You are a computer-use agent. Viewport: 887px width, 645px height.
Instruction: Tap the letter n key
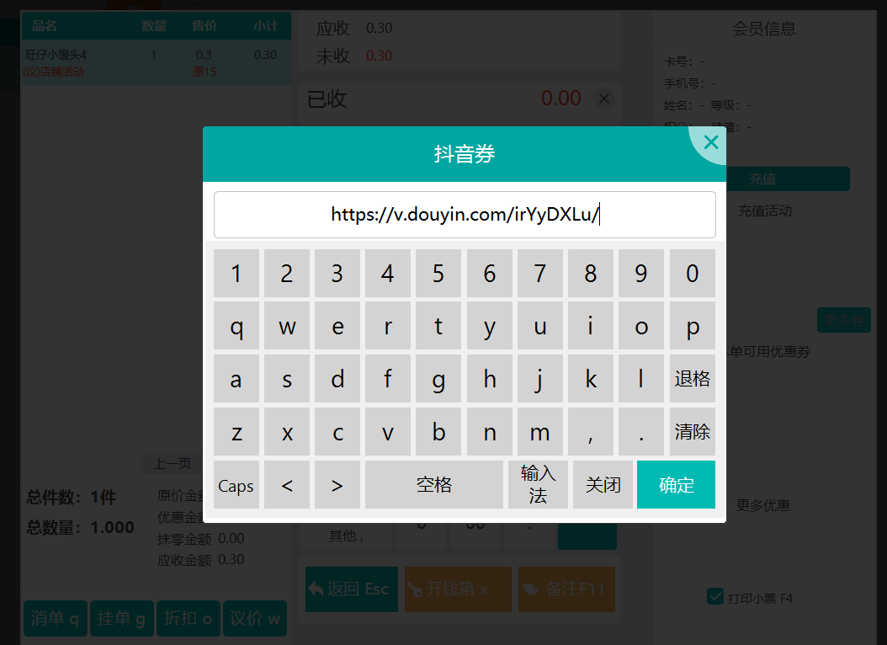(x=490, y=432)
